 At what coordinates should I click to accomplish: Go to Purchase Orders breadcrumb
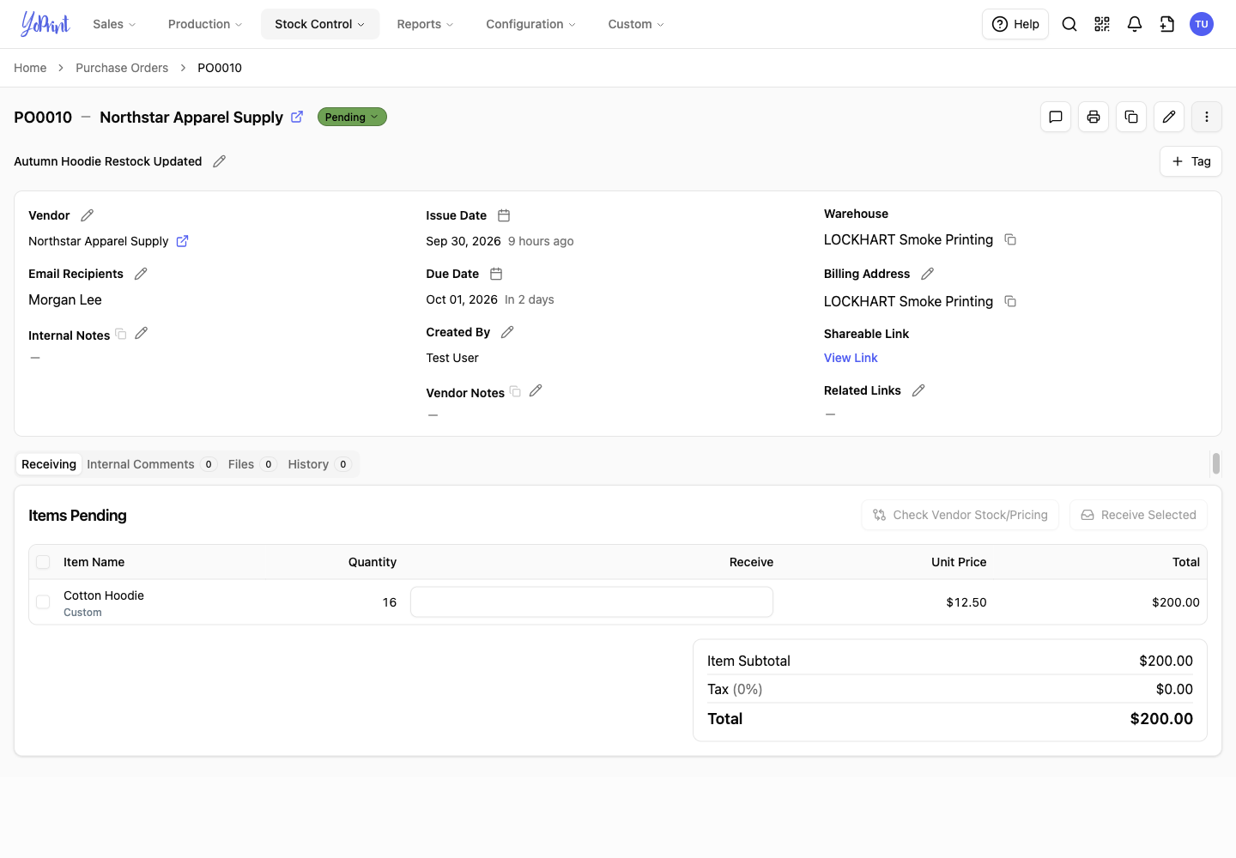(122, 68)
